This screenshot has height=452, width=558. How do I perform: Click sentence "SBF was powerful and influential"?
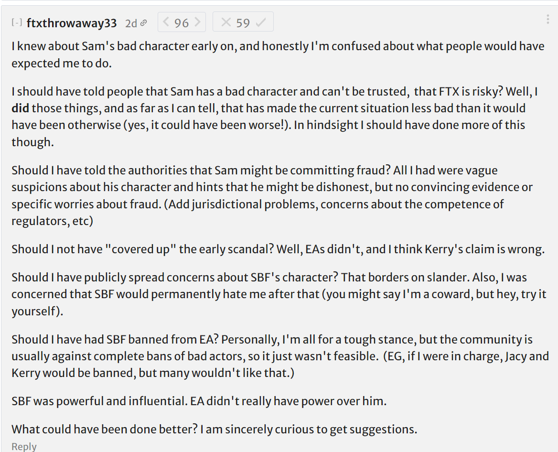[x=199, y=401]
